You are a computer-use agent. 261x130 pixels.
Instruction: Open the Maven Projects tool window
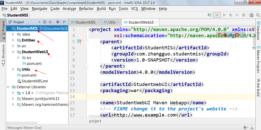click(x=258, y=60)
